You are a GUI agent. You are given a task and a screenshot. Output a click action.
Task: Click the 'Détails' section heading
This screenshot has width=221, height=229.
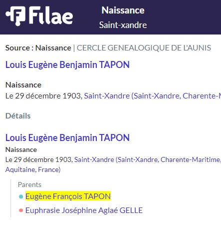tap(18, 116)
